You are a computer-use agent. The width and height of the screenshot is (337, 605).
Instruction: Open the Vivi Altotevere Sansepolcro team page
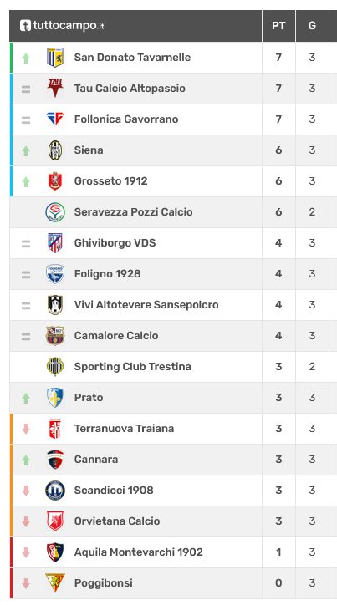(x=146, y=304)
